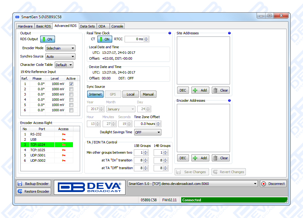Add a new Encoder Address with plus button

[200, 158]
